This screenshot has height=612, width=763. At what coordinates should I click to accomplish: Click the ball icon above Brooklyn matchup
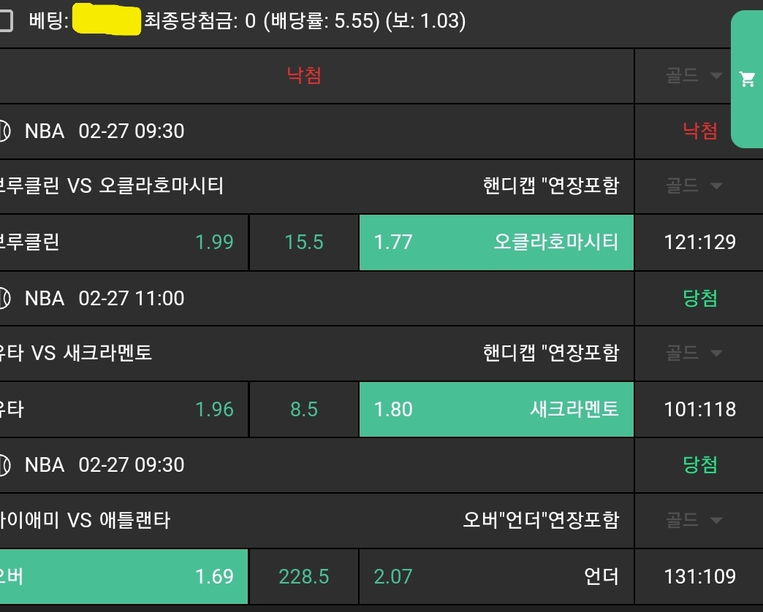pyautogui.click(x=4, y=131)
